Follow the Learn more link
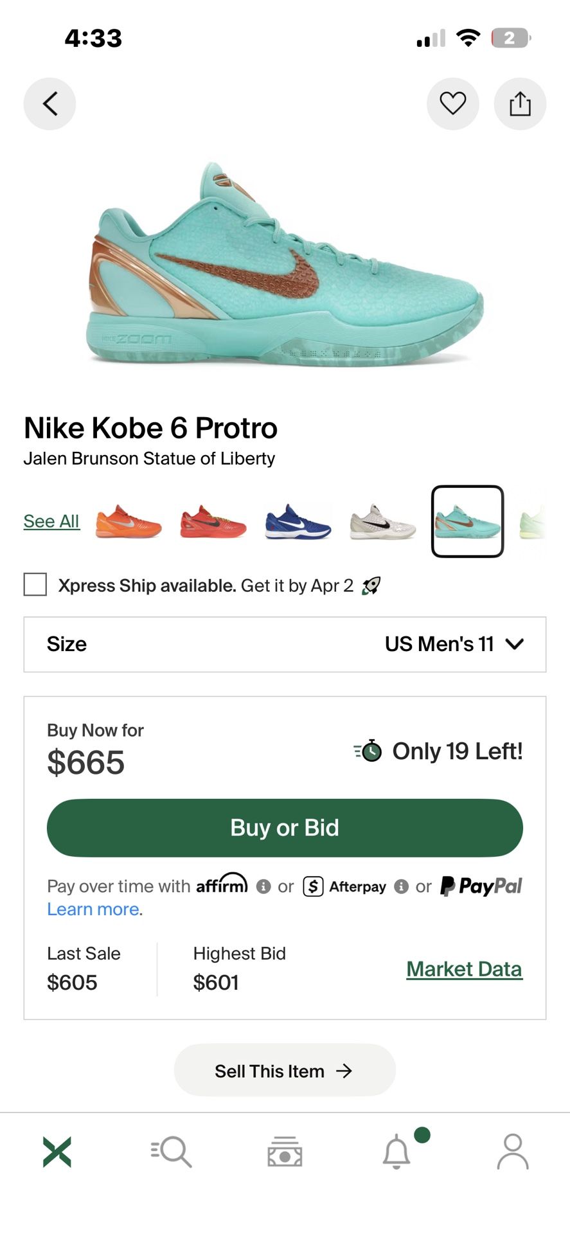The image size is (570, 1234). (93, 909)
